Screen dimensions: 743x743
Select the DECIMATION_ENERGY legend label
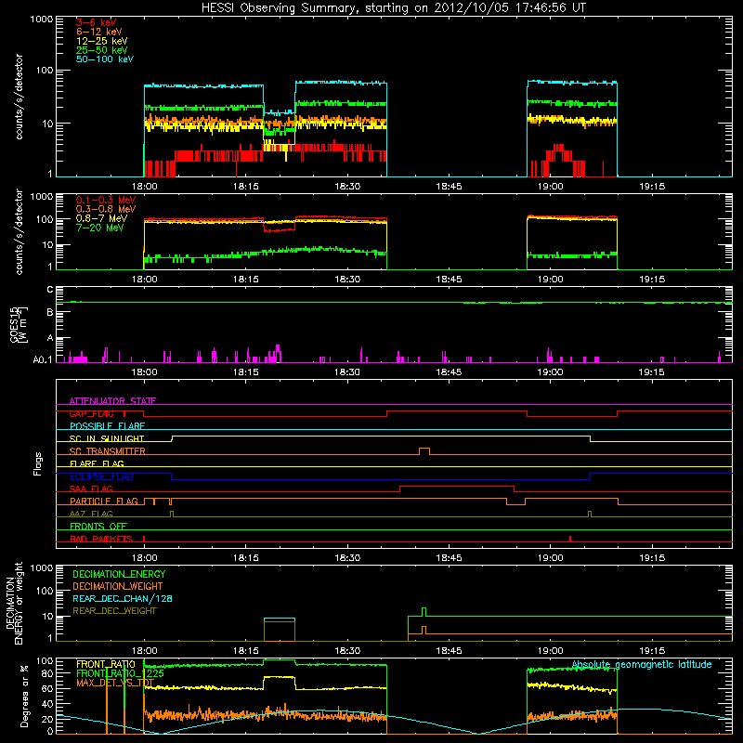[x=119, y=574]
